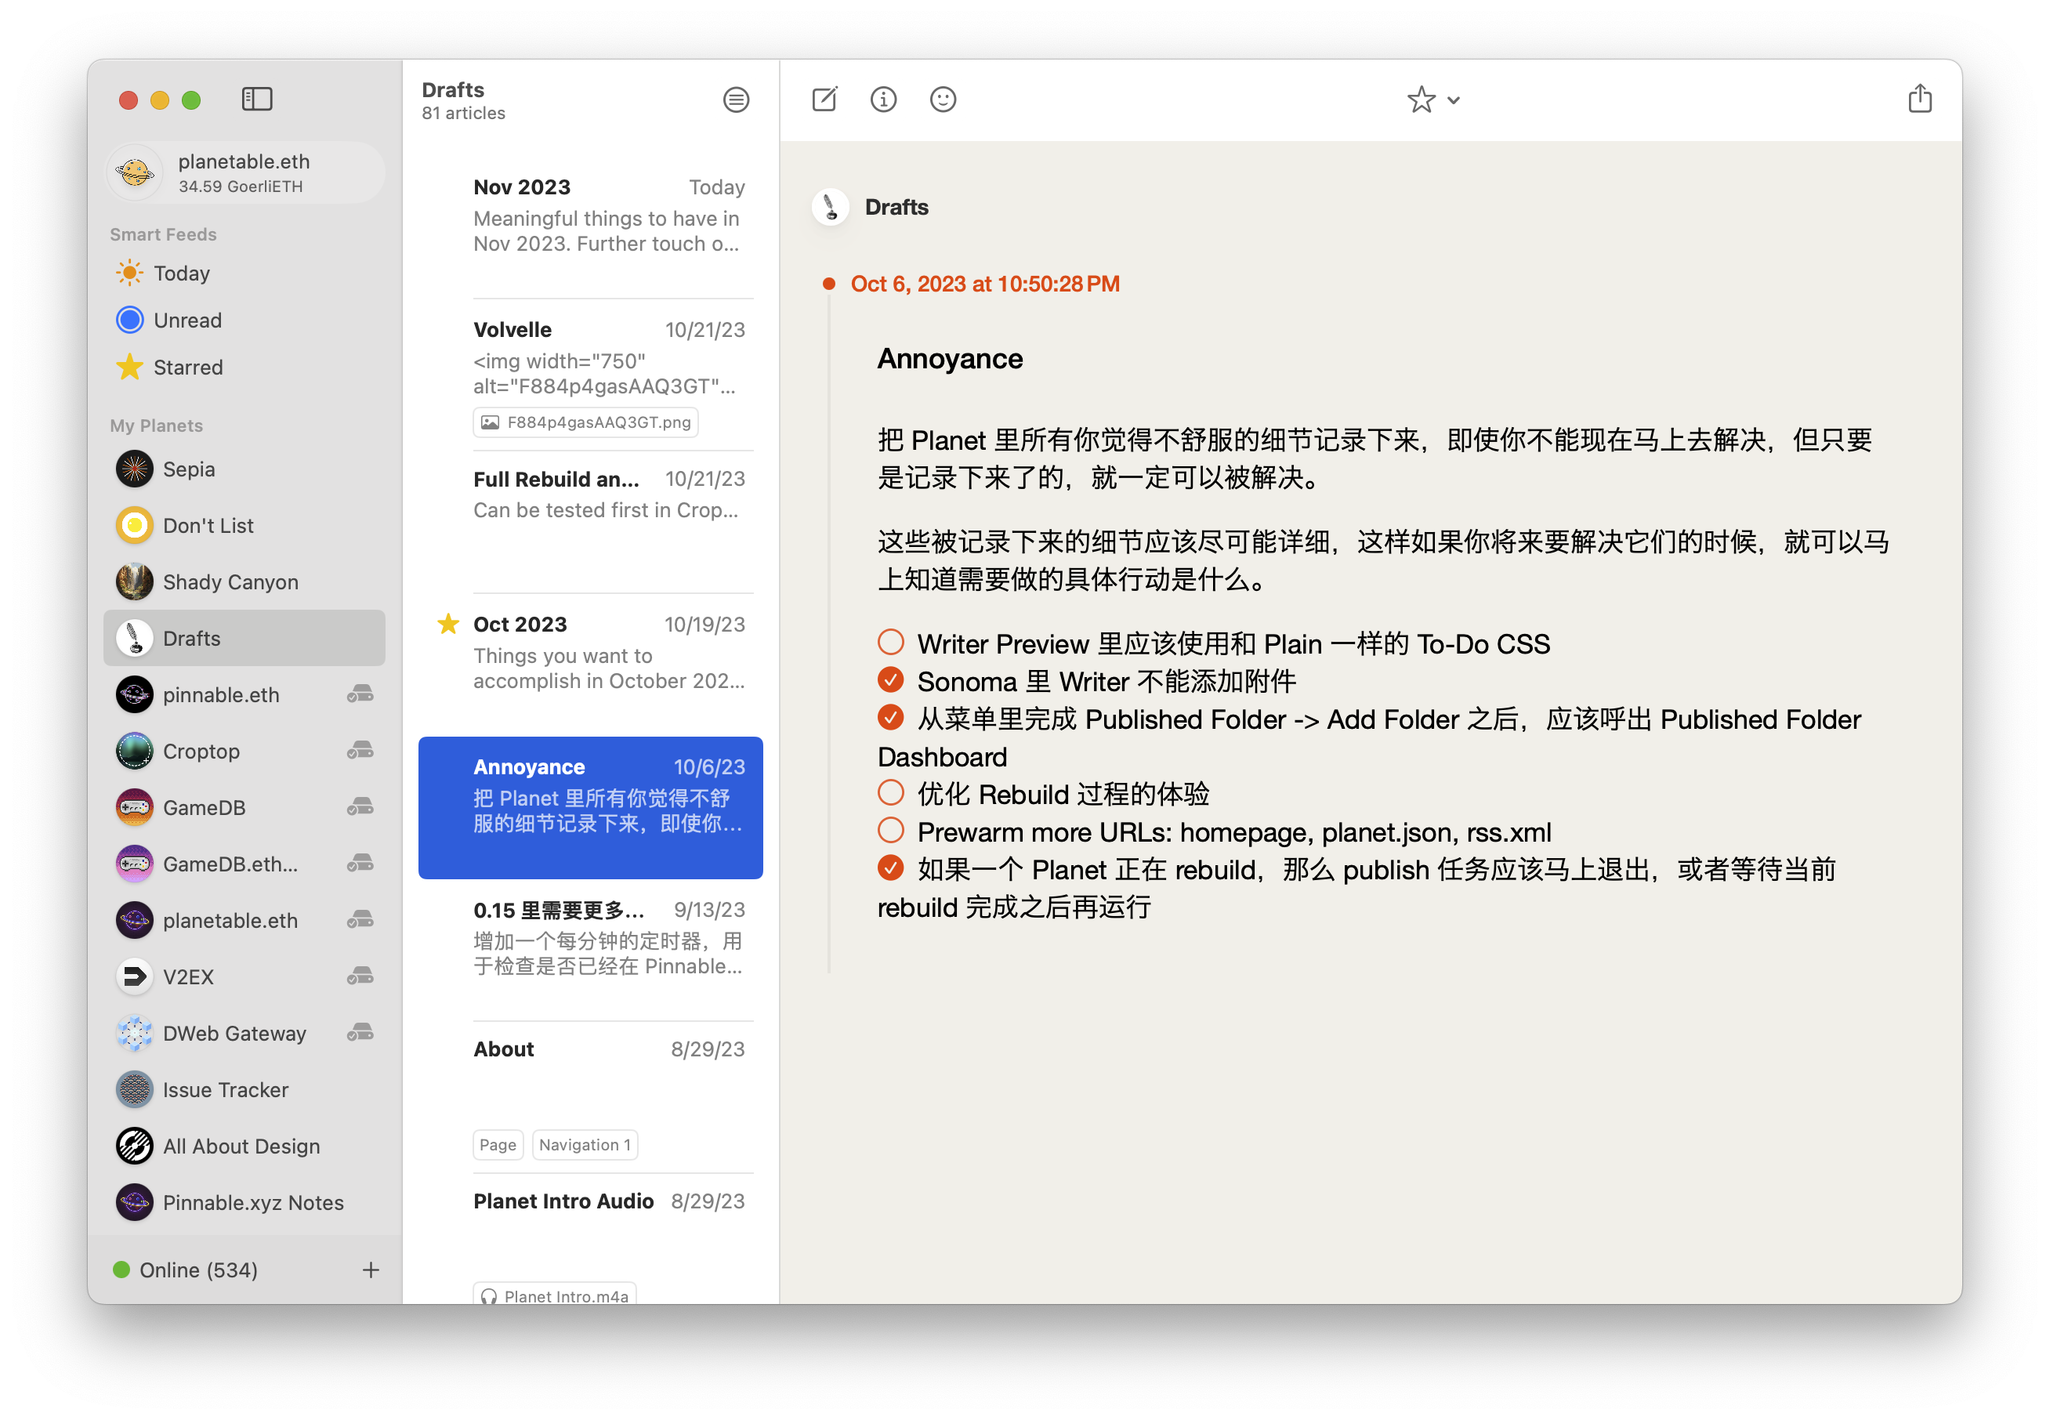Click the plus icon to add planet

[371, 1270]
